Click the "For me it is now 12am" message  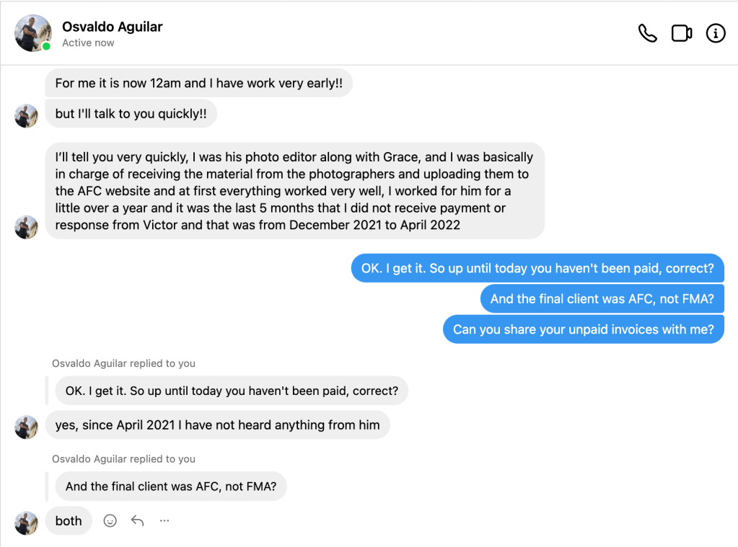point(198,83)
